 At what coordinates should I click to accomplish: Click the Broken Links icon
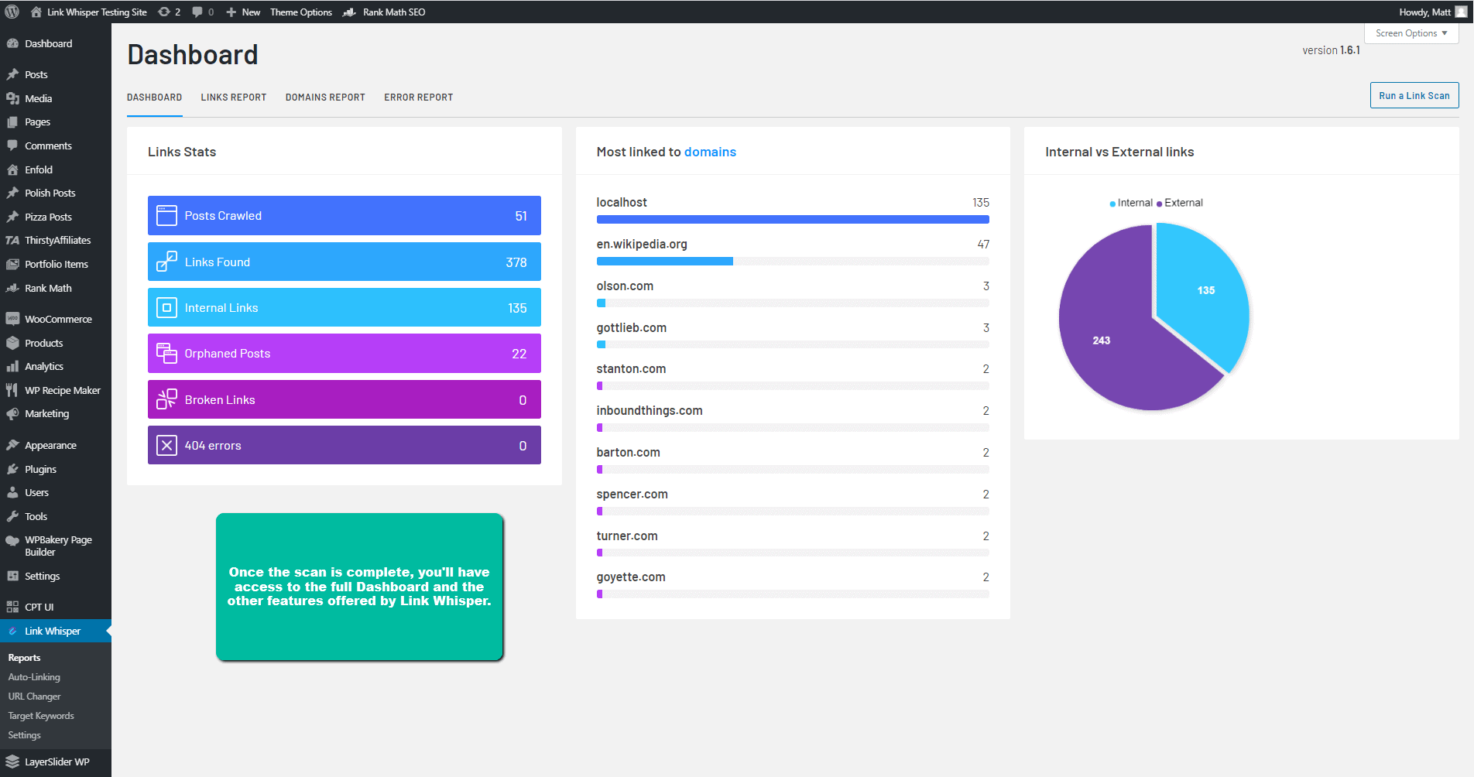pos(166,399)
